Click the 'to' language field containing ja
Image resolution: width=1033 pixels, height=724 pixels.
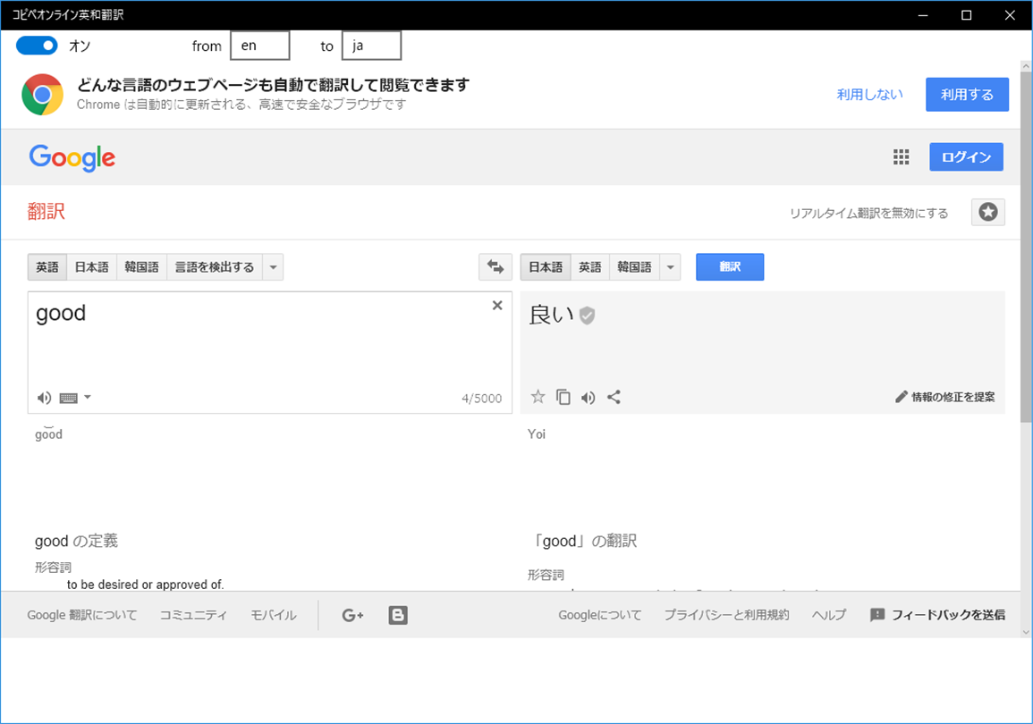pyautogui.click(x=371, y=46)
